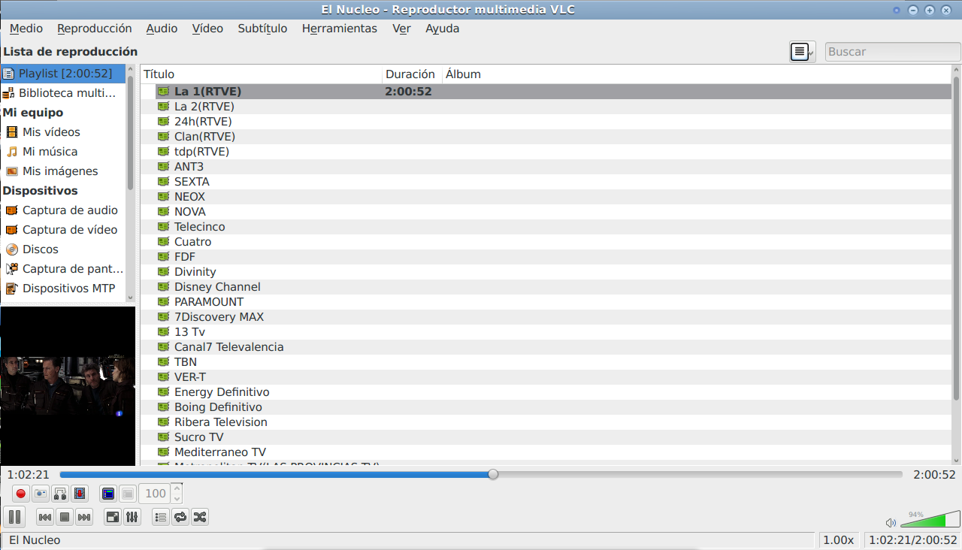Select the Disney Channel entry
Image resolution: width=962 pixels, height=550 pixels.
553,287
